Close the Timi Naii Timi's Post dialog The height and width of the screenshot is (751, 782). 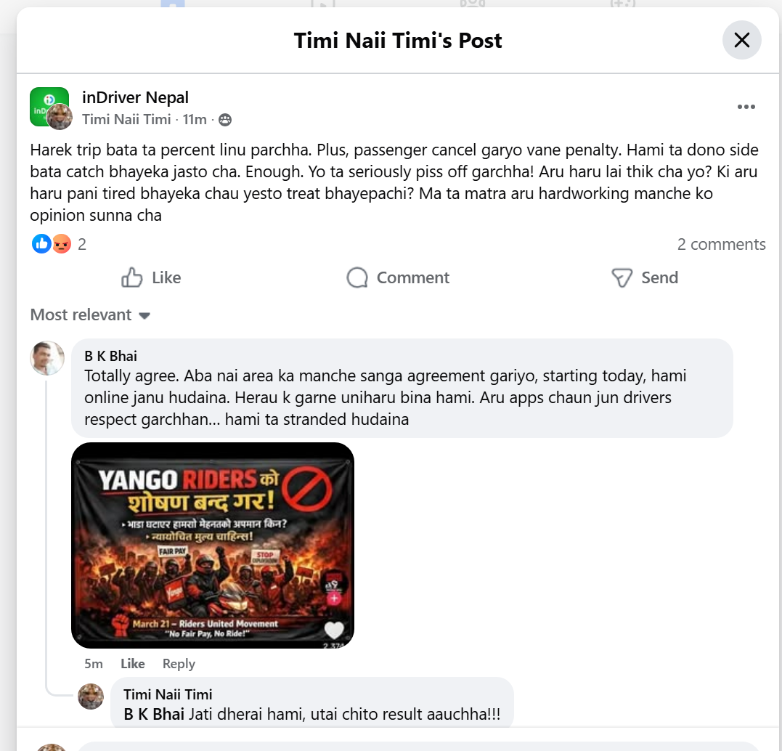coord(741,40)
